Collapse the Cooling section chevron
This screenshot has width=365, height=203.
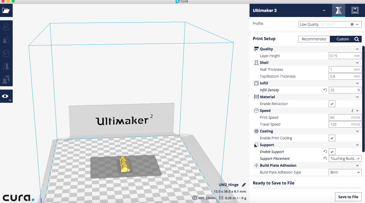[x=357, y=131]
